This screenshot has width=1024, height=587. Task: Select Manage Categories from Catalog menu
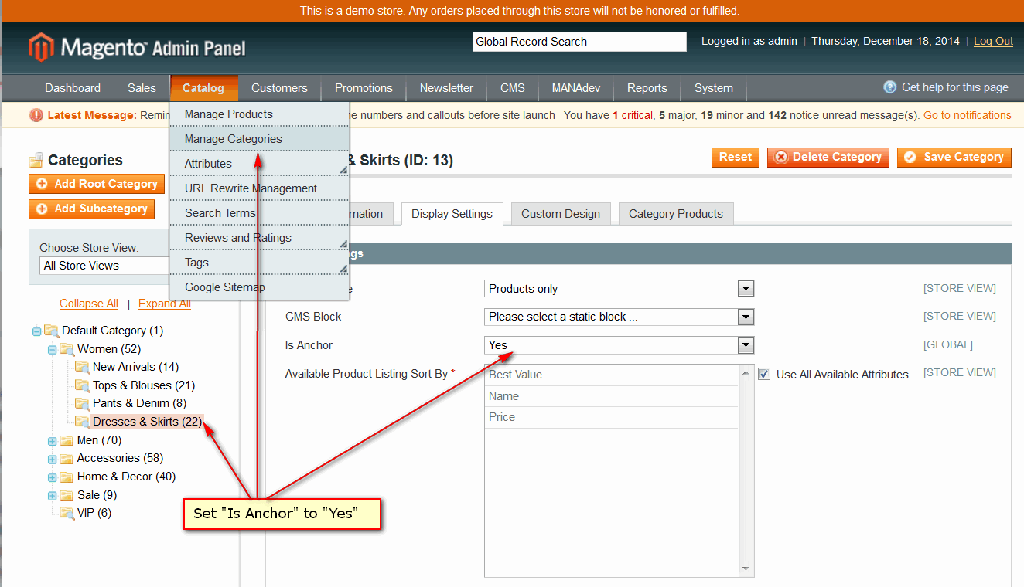click(259, 139)
